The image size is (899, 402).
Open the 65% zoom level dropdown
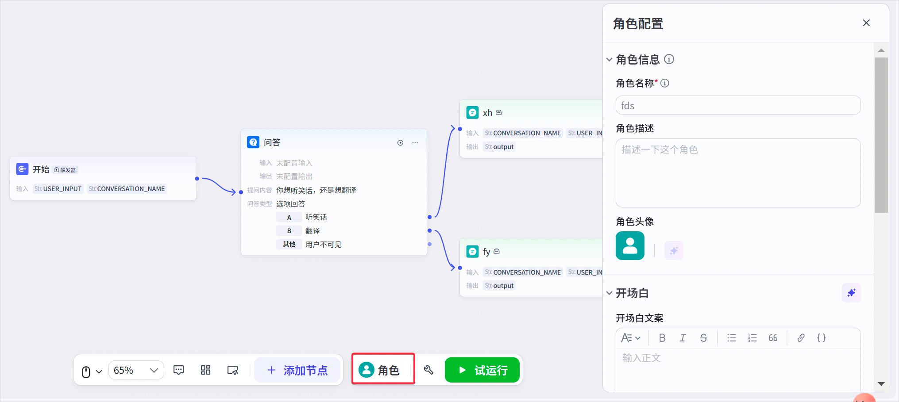click(136, 370)
